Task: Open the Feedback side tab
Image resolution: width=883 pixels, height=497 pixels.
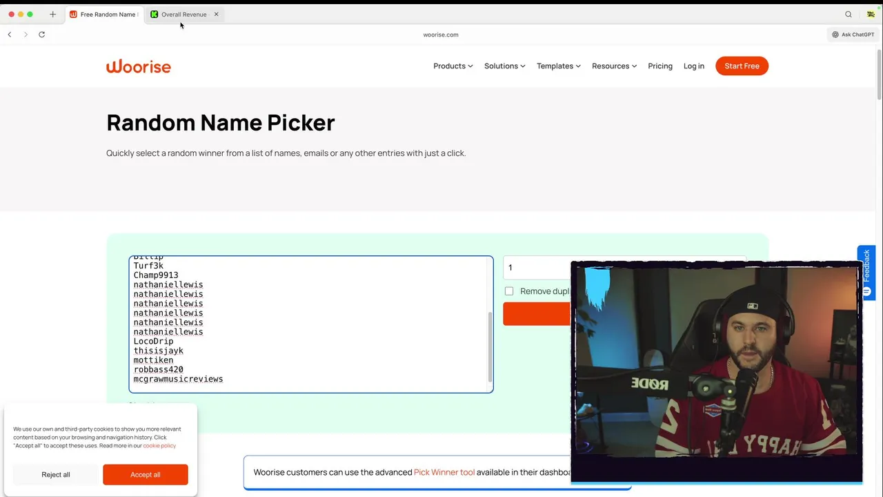Action: [x=866, y=273]
